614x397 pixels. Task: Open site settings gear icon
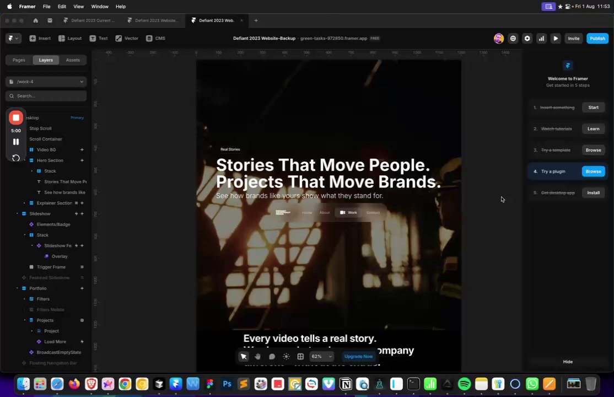click(x=527, y=39)
